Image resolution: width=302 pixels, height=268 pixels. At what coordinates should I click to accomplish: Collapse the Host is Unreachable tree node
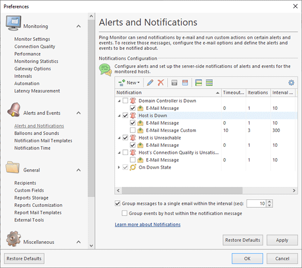[119, 138]
